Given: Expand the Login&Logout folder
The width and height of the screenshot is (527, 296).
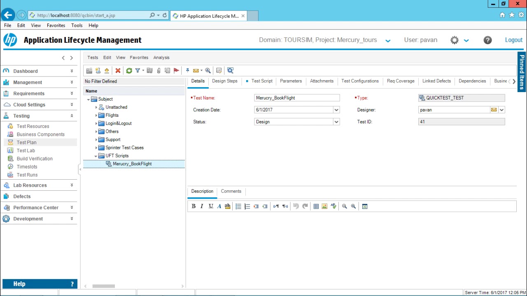Looking at the screenshot, I should (96, 123).
